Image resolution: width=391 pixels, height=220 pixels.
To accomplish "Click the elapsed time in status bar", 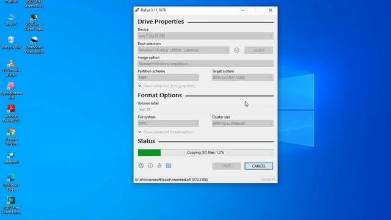I will (x=268, y=180).
